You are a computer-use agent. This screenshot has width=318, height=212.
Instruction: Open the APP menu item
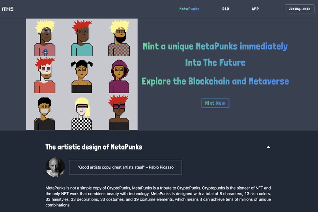click(x=255, y=9)
